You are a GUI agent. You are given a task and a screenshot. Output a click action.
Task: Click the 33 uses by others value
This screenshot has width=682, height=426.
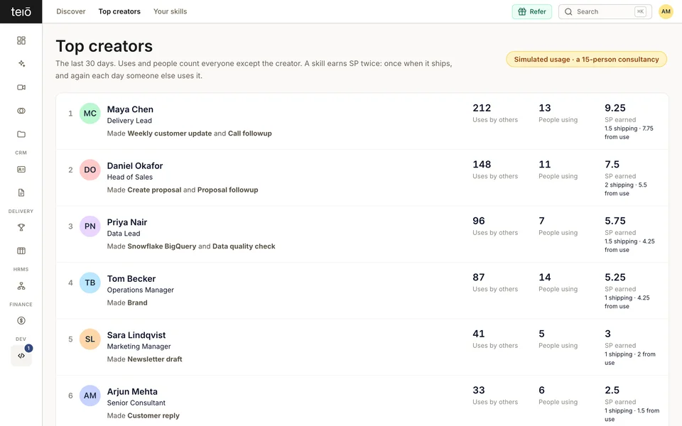pos(479,390)
